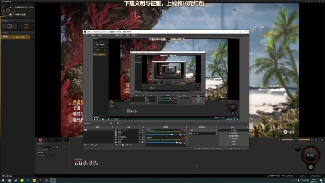Viewport: 325px width, 183px height.
Task: Open desktop audio channel gear in mixer
Action: tap(184, 143)
